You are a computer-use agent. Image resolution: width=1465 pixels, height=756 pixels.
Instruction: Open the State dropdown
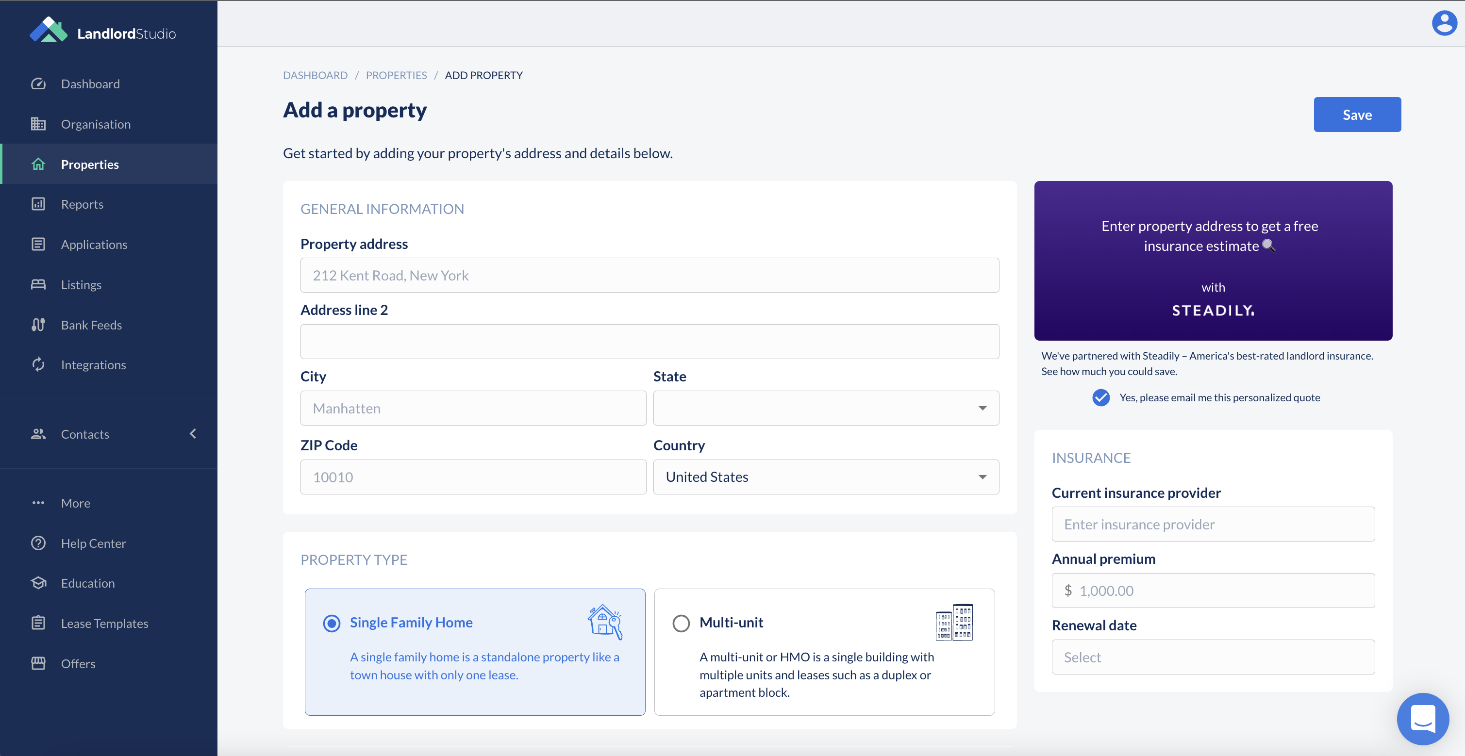[x=826, y=408]
